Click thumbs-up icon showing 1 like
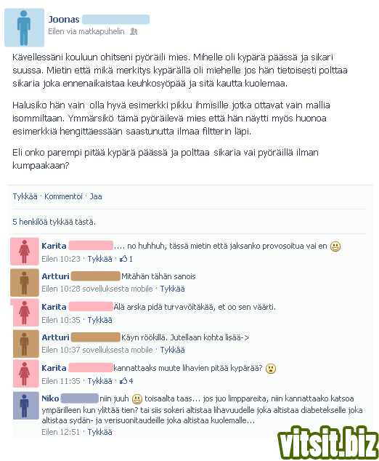 [x=123, y=259]
